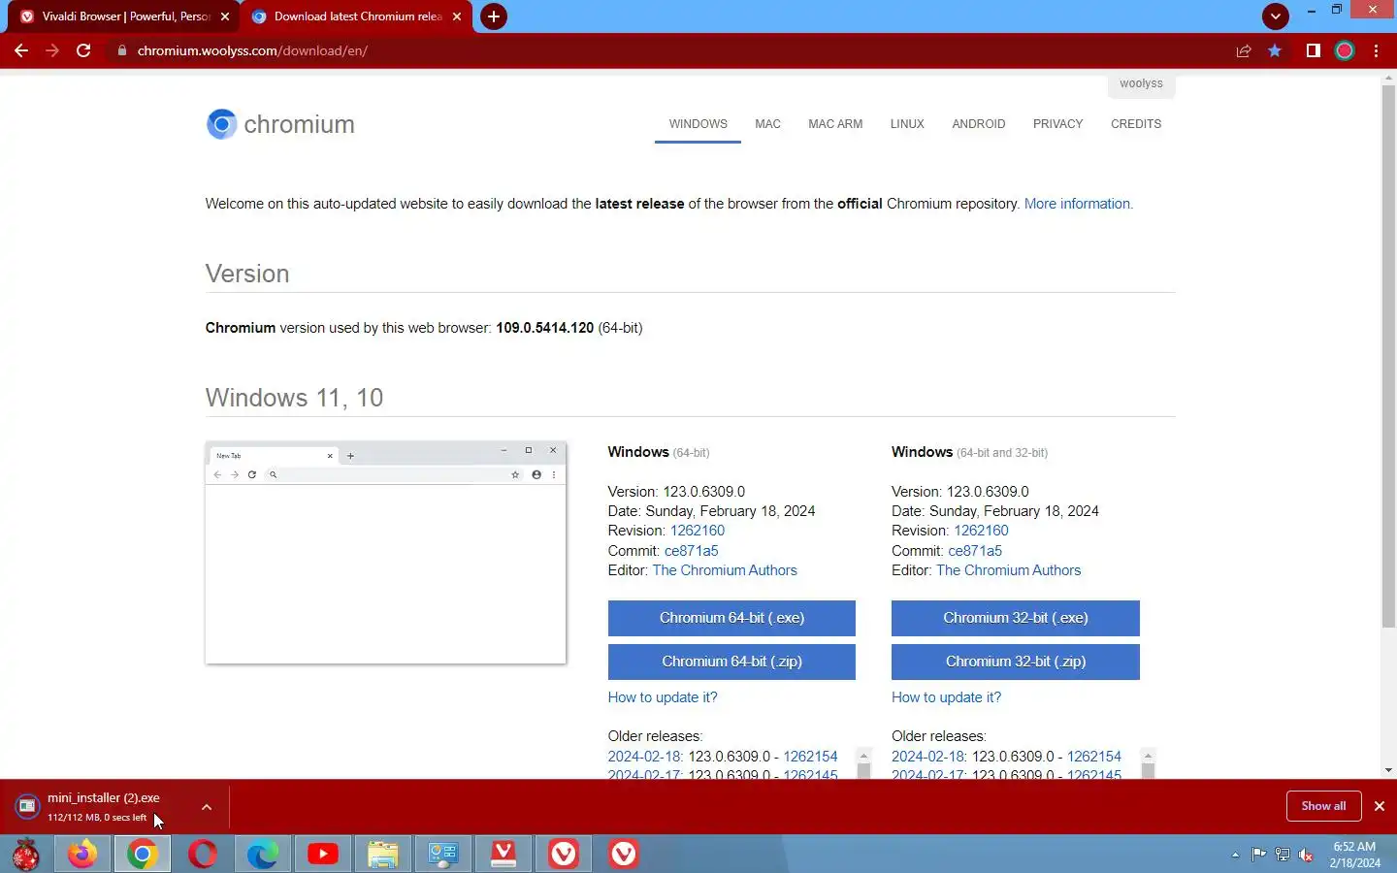Open Google Chrome taskbar icon

(x=143, y=854)
